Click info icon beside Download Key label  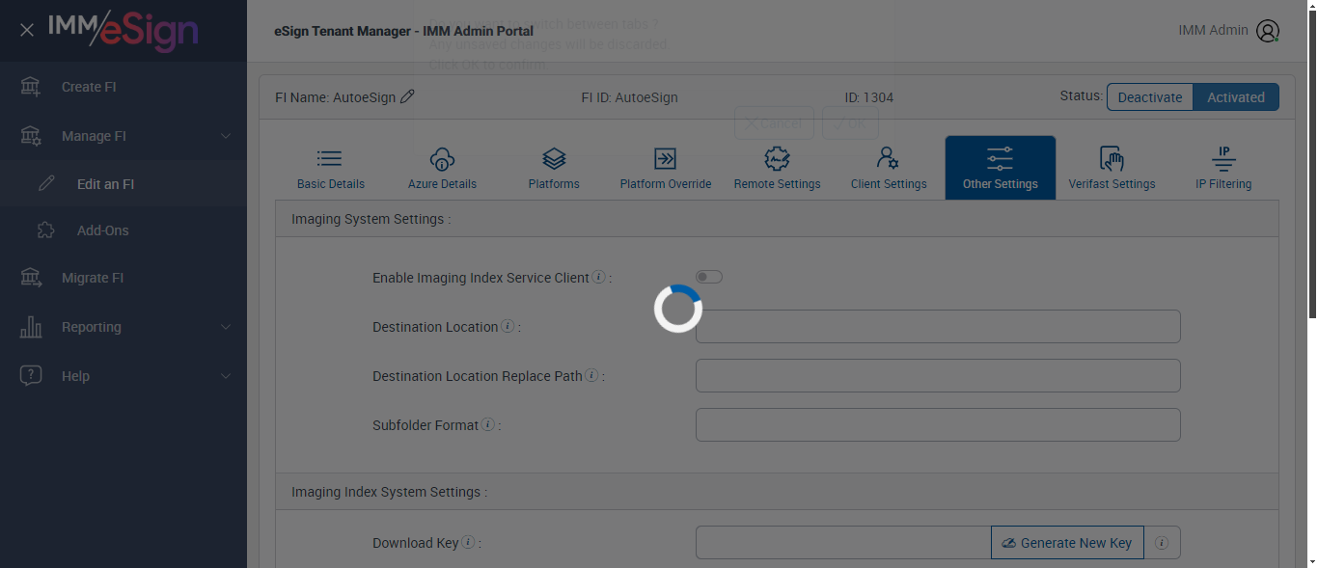(468, 542)
